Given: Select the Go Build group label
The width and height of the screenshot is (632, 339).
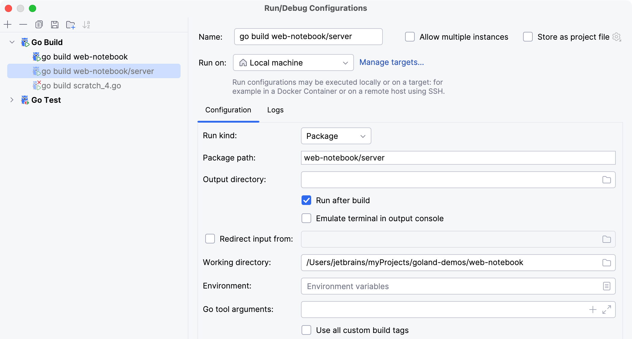Looking at the screenshot, I should [47, 42].
